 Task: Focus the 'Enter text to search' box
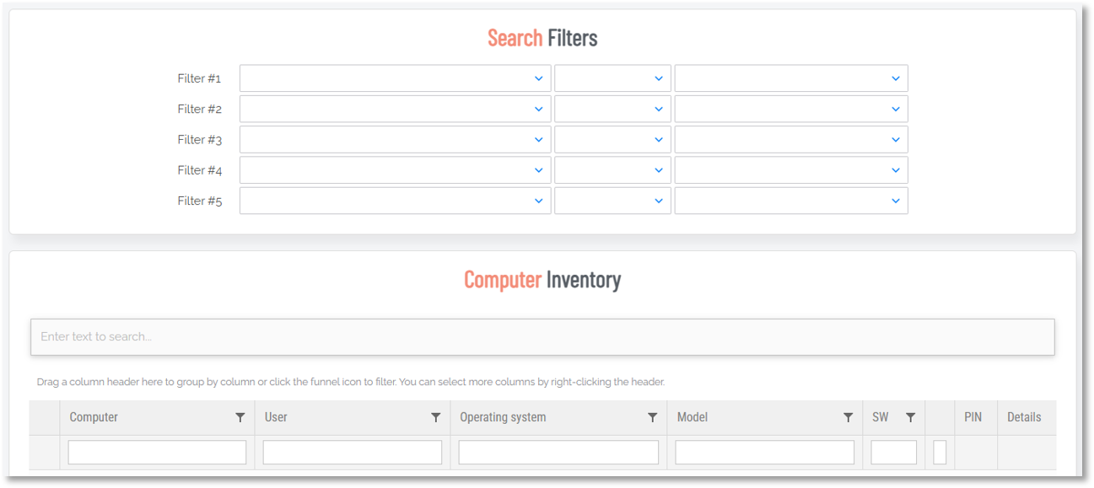click(542, 337)
